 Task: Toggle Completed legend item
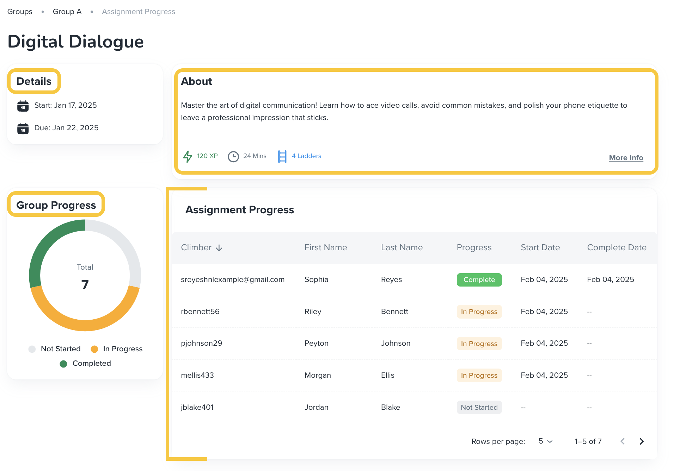tap(85, 363)
